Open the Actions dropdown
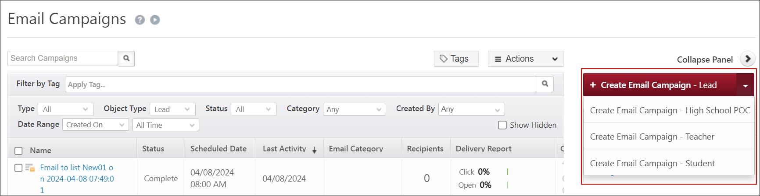 coord(526,59)
